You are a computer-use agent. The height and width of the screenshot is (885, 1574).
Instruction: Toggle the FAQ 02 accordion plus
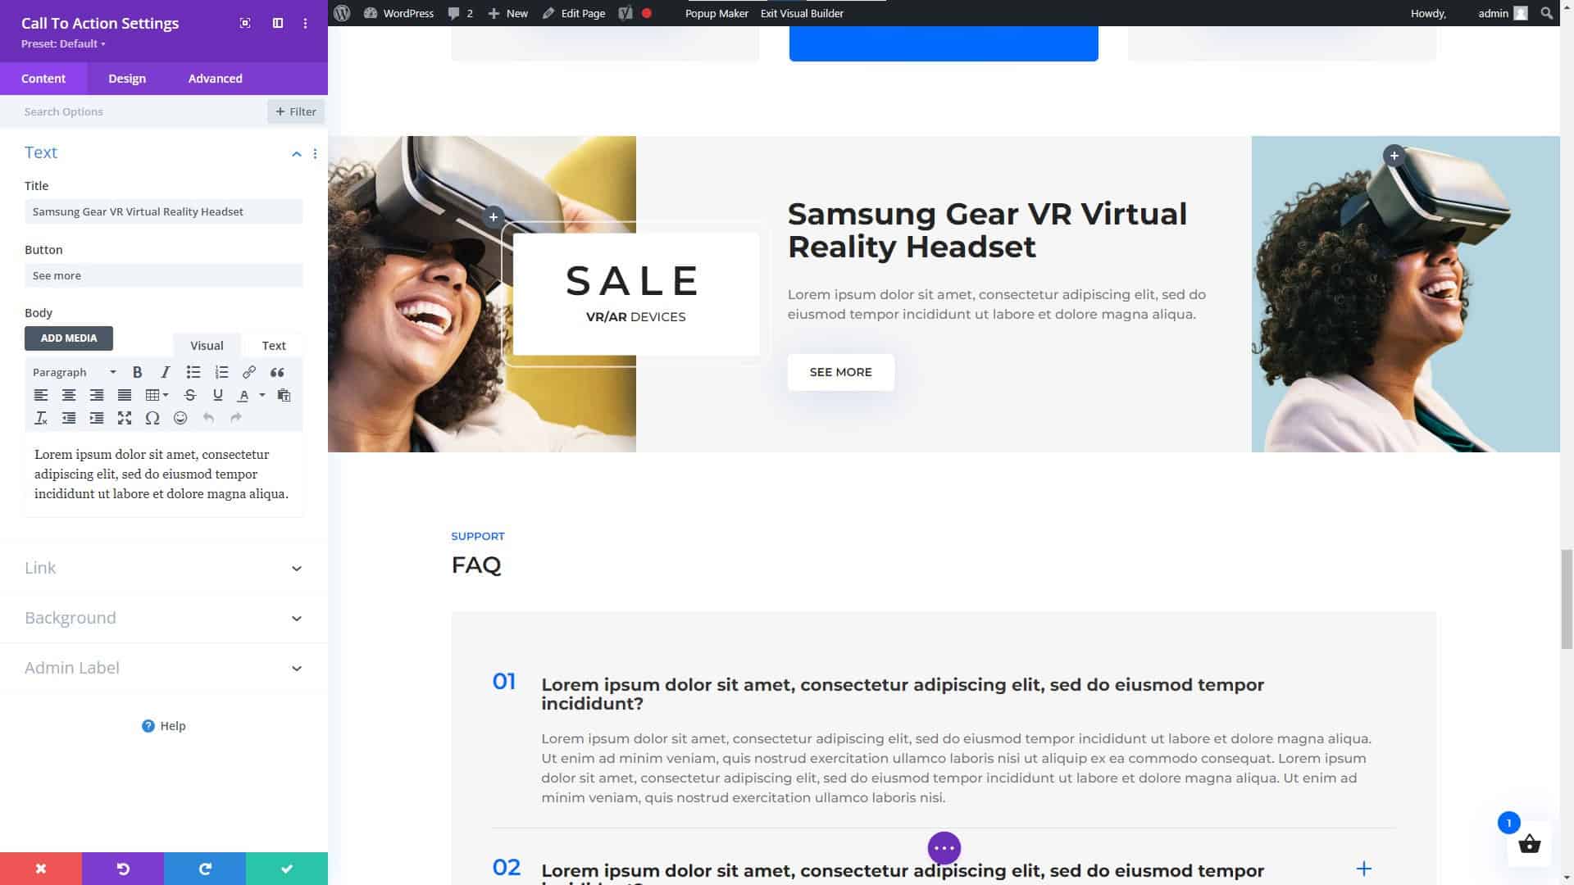tap(1363, 869)
